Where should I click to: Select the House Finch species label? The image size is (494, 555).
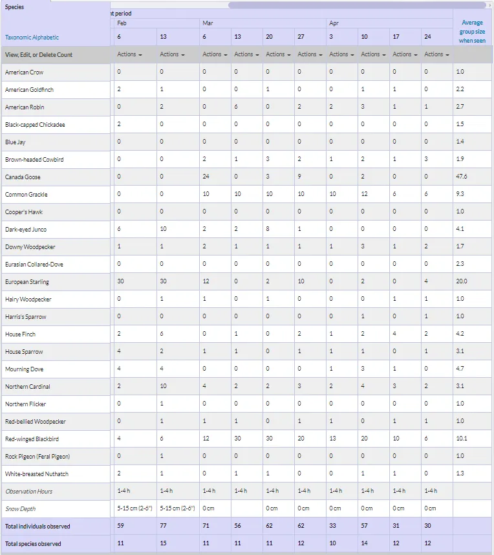tap(20, 334)
